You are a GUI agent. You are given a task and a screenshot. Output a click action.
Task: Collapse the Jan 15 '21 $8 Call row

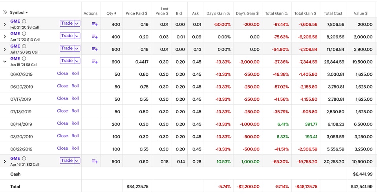click(5, 62)
